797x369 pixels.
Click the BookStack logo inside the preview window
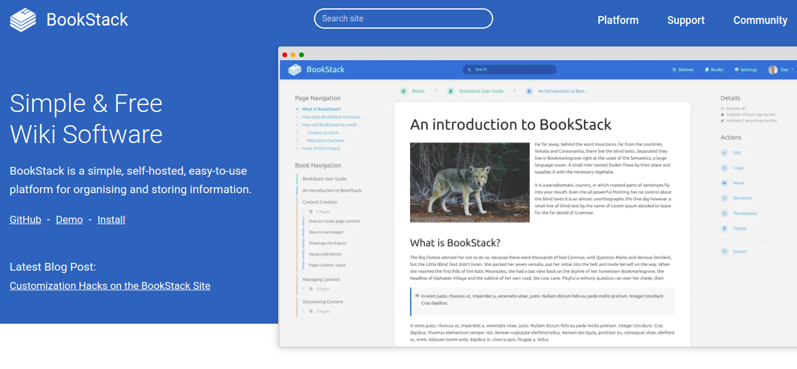[295, 70]
